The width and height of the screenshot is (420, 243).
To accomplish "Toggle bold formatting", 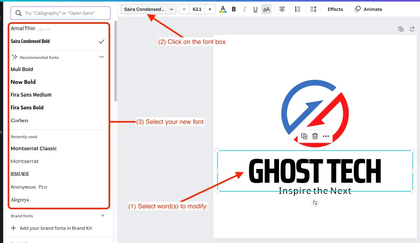I will 234,9.
